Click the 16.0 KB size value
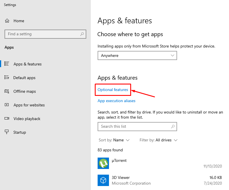The height and width of the screenshot is (190, 229). pos(216,177)
